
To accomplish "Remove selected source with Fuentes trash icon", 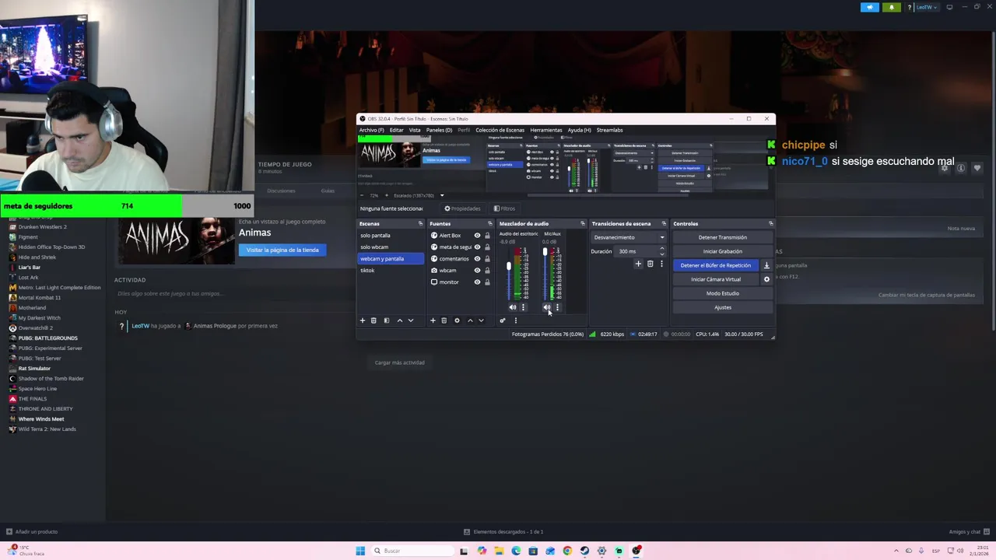I will (444, 320).
